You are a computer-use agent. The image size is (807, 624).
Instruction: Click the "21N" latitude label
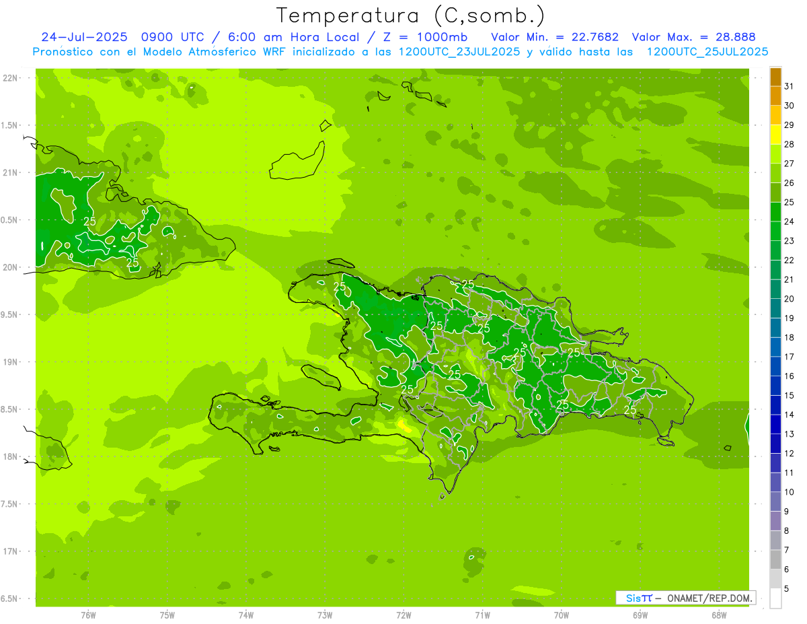pos(9,173)
